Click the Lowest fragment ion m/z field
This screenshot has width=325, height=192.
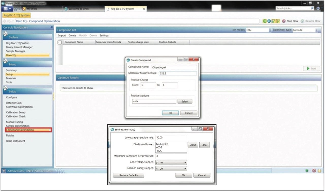click(171, 138)
